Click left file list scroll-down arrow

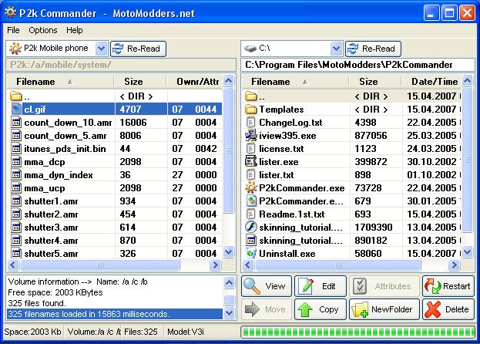229,252
